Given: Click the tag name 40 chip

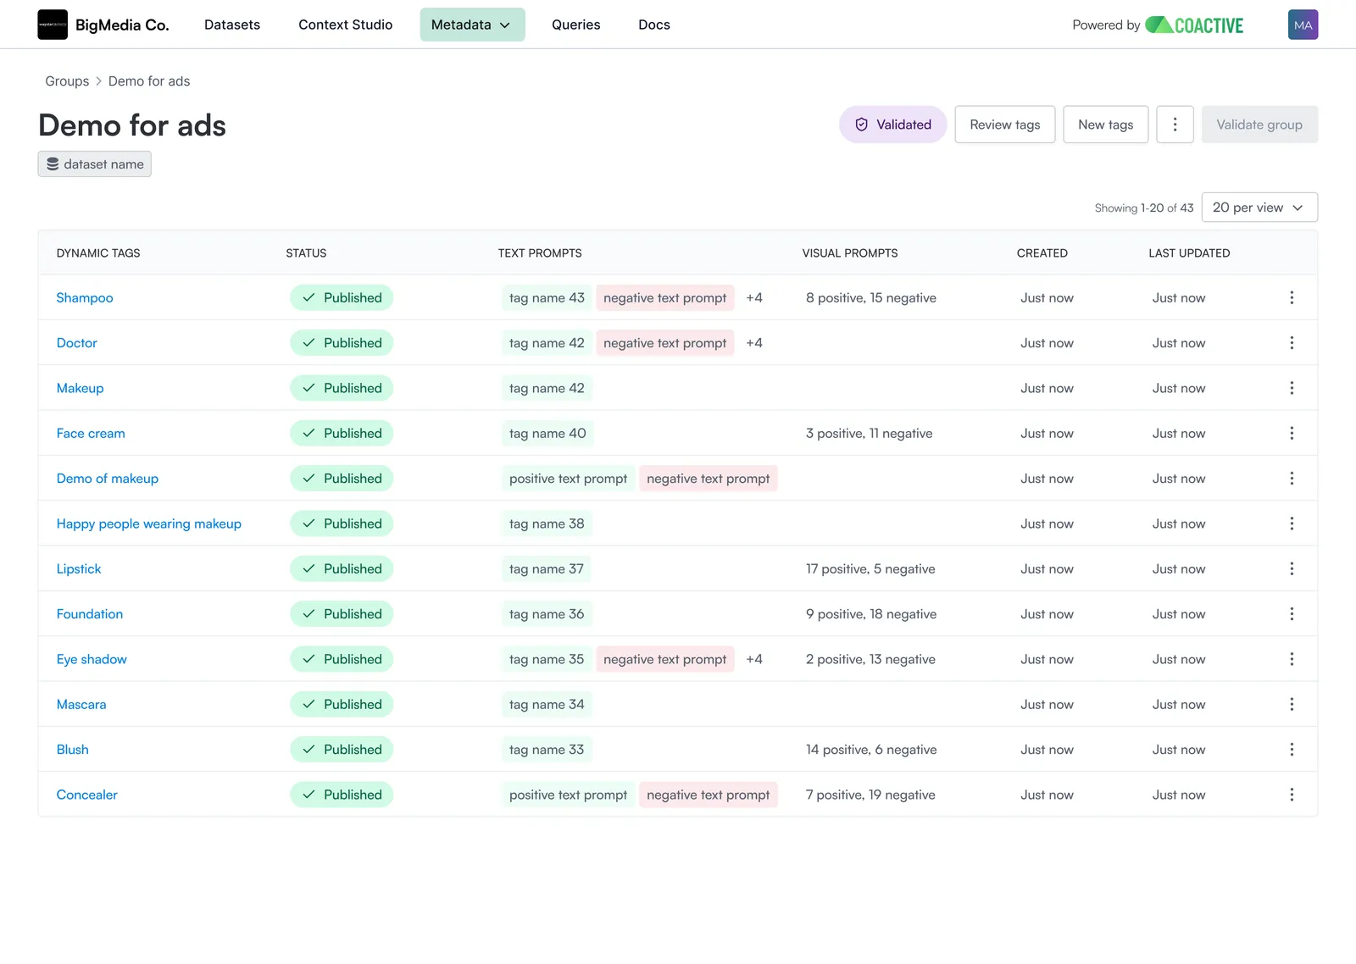Looking at the screenshot, I should pyautogui.click(x=547, y=433).
